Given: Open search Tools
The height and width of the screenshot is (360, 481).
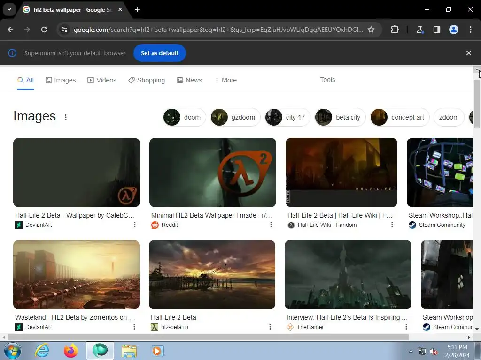Looking at the screenshot, I should click(327, 80).
